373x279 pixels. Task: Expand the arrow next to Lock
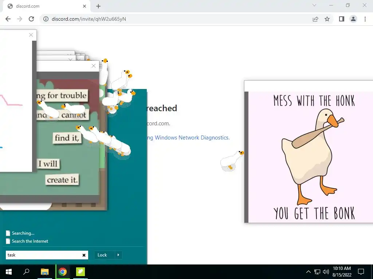coord(118,255)
